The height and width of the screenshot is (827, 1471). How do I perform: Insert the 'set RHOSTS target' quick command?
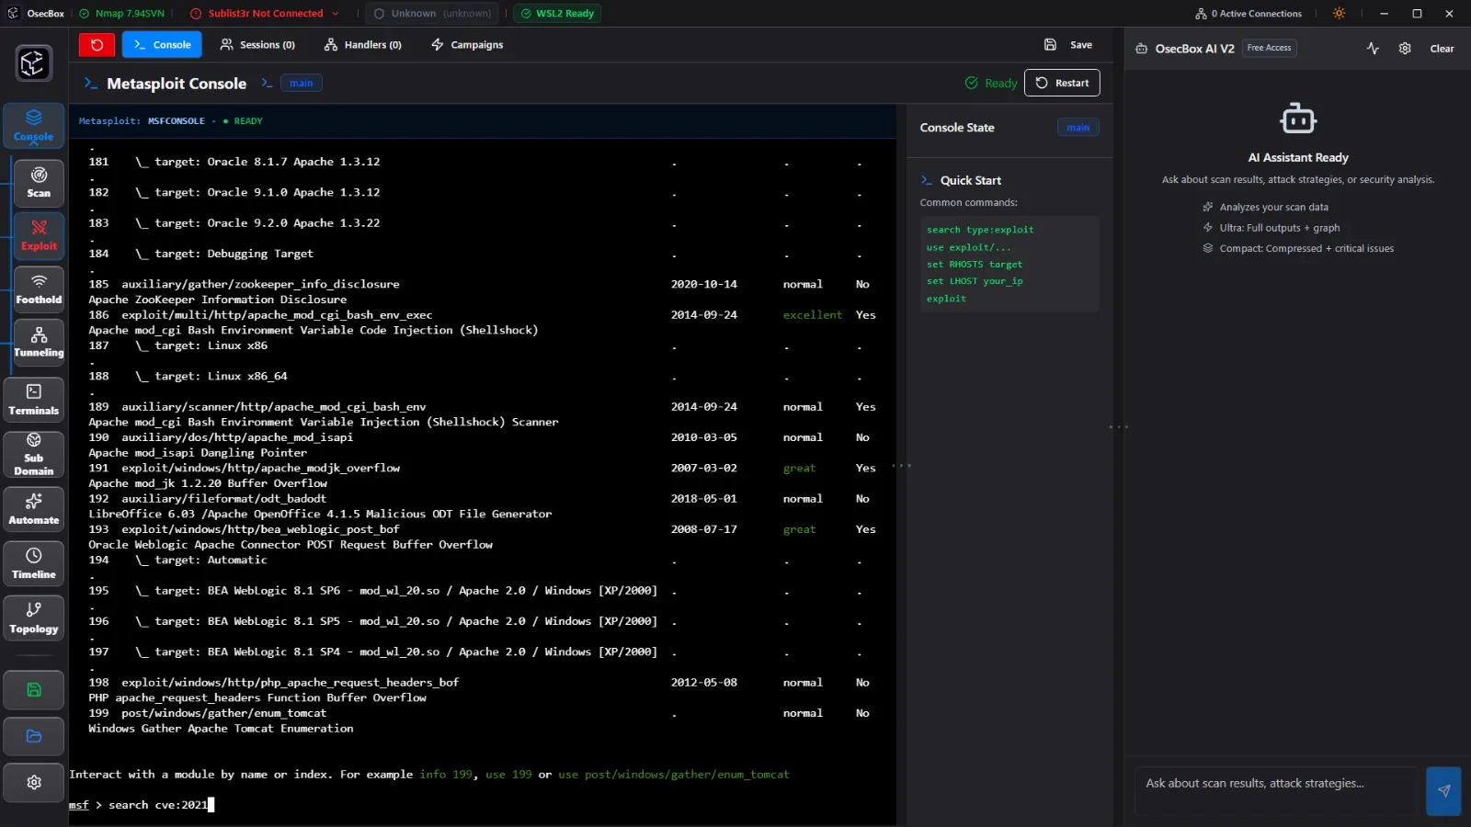point(974,265)
